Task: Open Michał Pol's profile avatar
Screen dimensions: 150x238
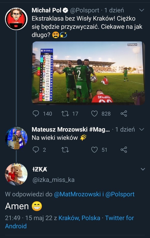Action: click(x=16, y=19)
